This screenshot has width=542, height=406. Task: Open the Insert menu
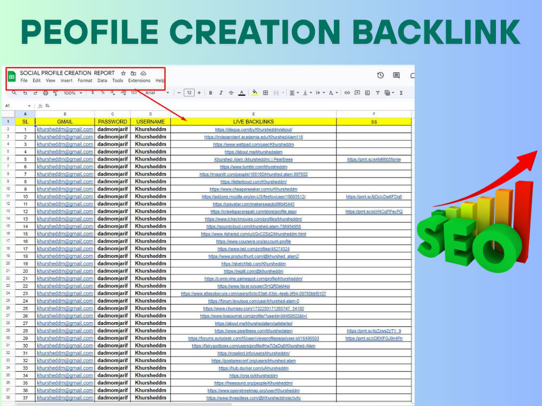(x=66, y=81)
